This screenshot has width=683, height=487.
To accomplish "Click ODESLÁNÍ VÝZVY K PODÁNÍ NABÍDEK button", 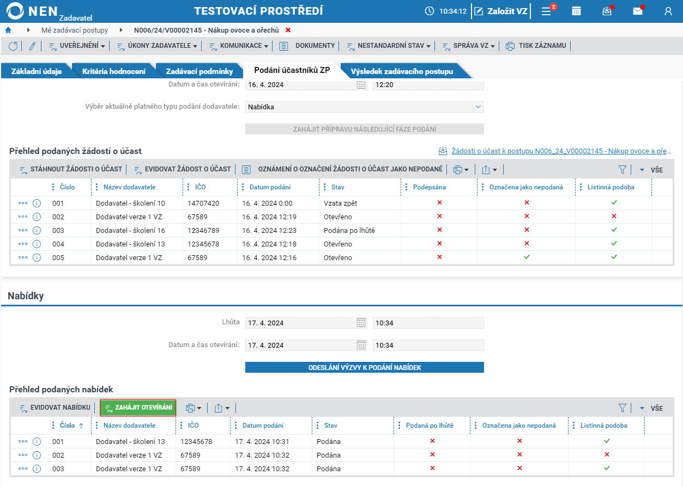I will pyautogui.click(x=365, y=367).
